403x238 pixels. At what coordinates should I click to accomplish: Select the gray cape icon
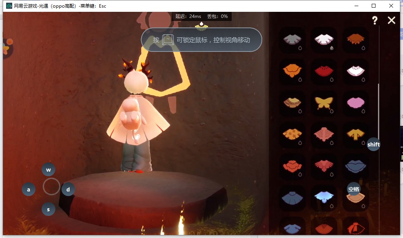click(x=292, y=39)
